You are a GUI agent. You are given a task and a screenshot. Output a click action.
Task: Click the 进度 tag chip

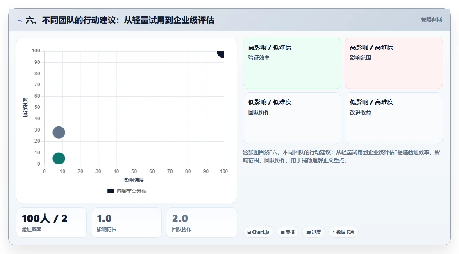[314, 232]
